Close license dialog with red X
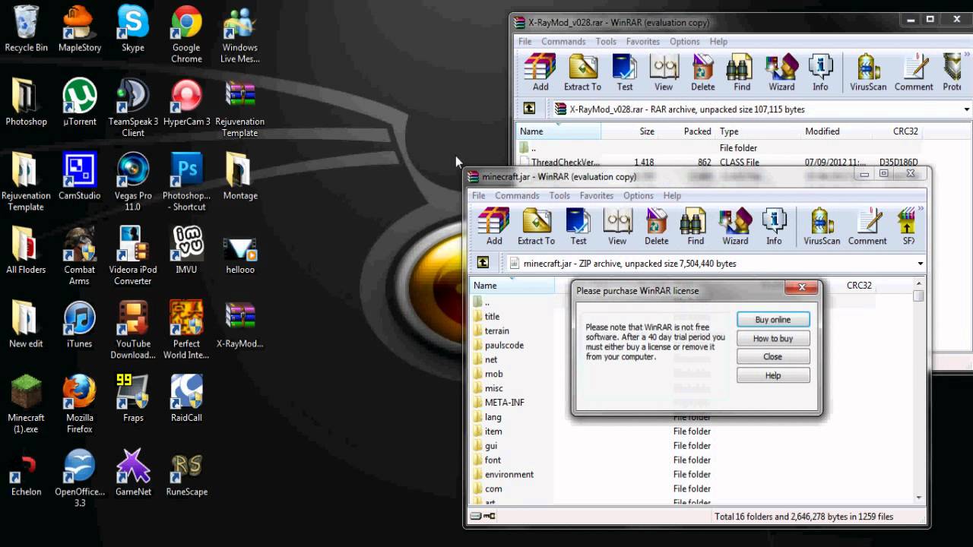Image resolution: width=973 pixels, height=547 pixels. (x=802, y=287)
